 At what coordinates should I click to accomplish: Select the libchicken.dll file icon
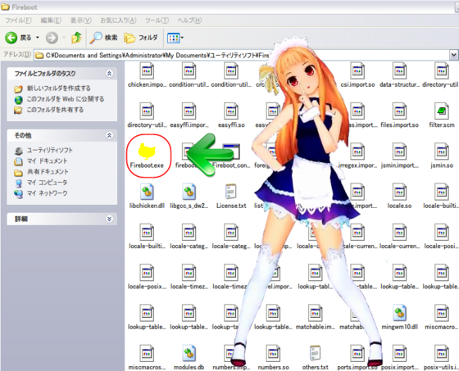pos(147,192)
